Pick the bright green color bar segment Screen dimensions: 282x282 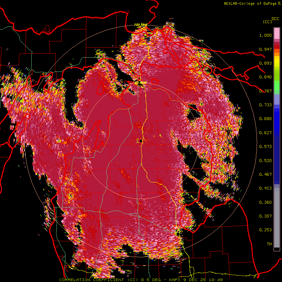(277, 86)
